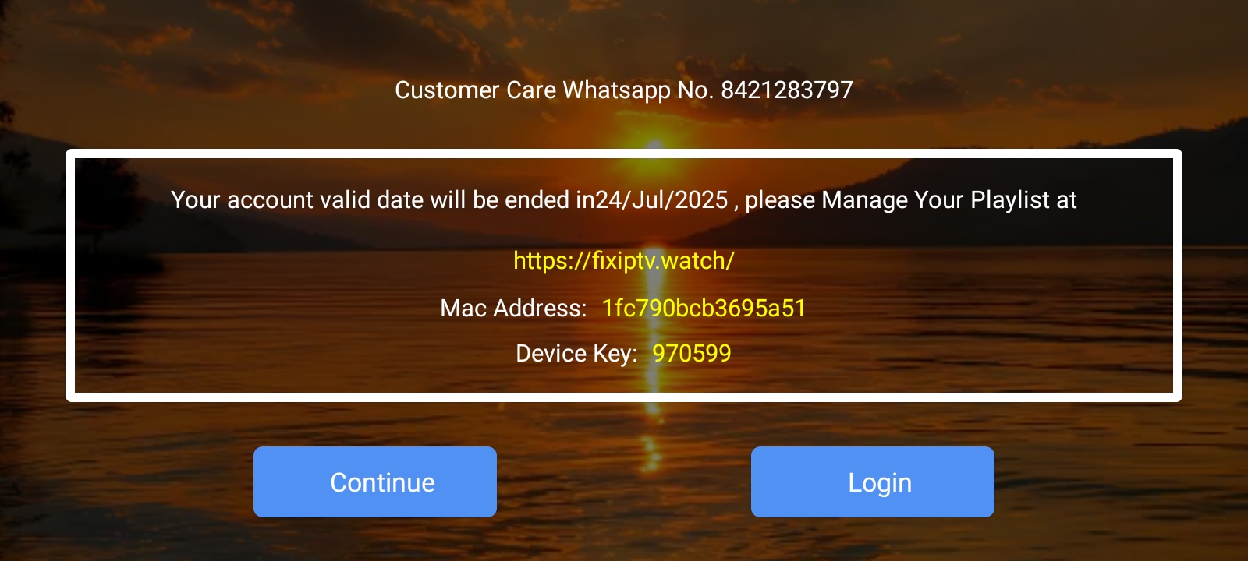This screenshot has height=561, width=1248.
Task: Open the Login screen
Action: 873,482
